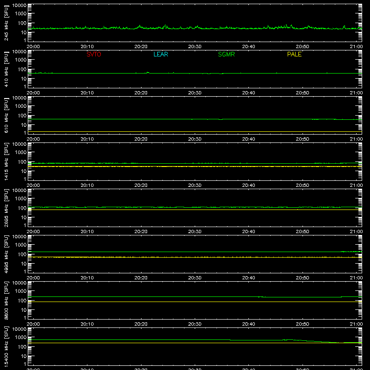Click the 1000 tick value on 2695 MHz plot

pyautogui.click(x=21, y=199)
